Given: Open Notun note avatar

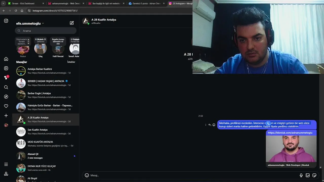Looking at the screenshot, I should pyautogui.click(x=23, y=49).
